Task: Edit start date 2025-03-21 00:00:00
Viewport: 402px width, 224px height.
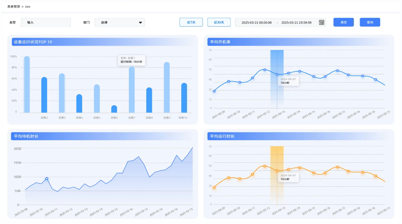Action: 256,22
